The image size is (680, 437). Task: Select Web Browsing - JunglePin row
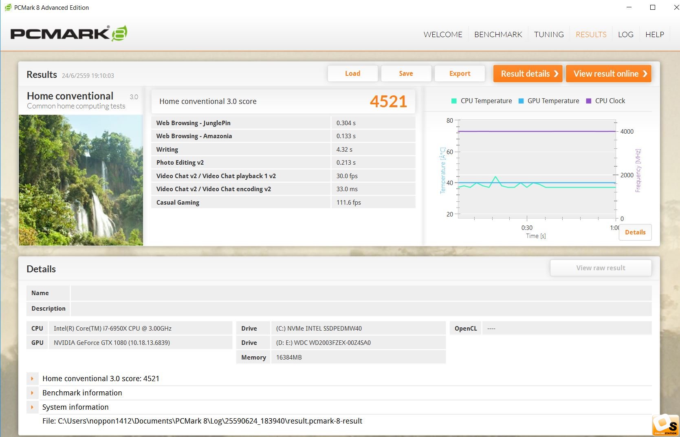(283, 123)
